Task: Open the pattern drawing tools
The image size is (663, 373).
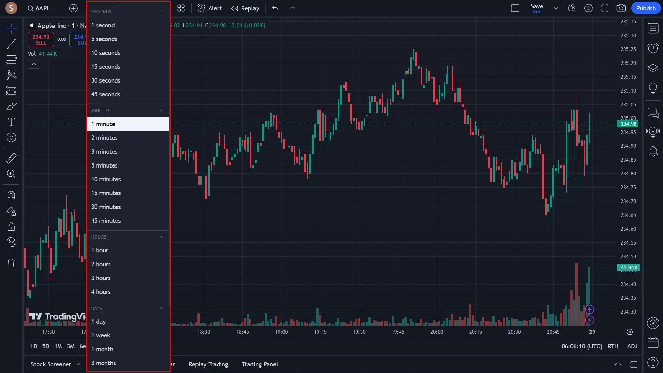Action: tap(11, 75)
